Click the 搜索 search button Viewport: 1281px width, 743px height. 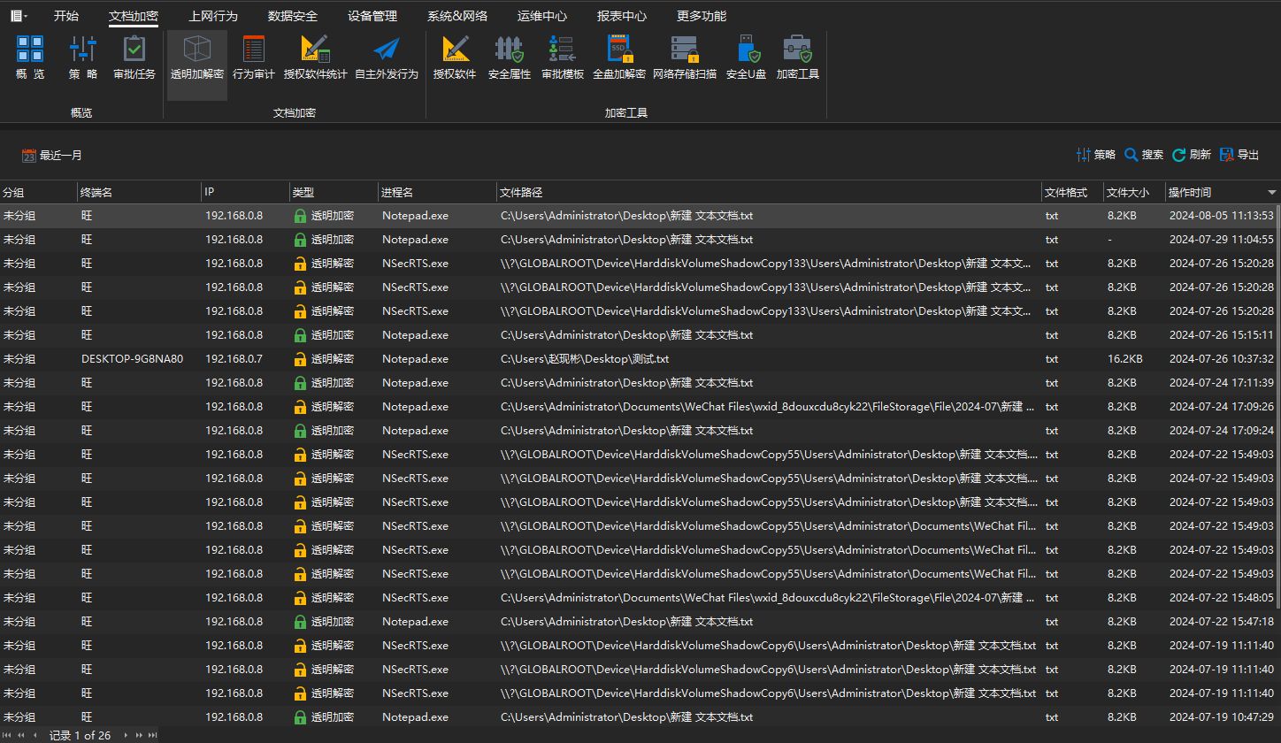(x=1144, y=155)
